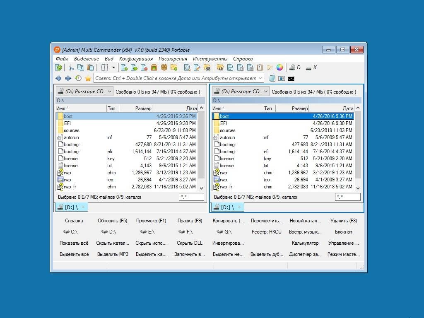The image size is (424, 318).
Task: Click the edit file pencil icon
Action: point(197,67)
